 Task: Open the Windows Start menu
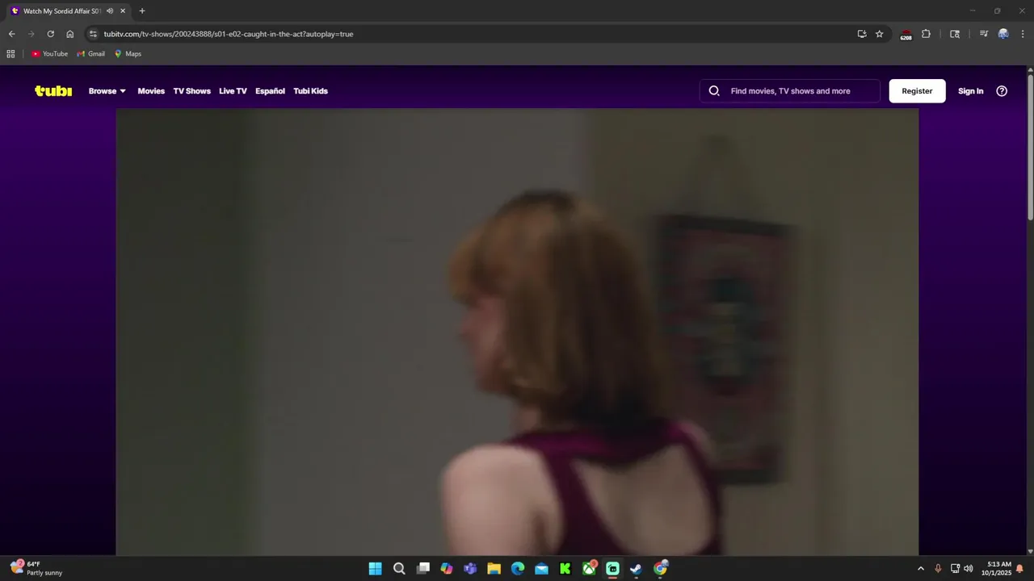[x=375, y=569]
